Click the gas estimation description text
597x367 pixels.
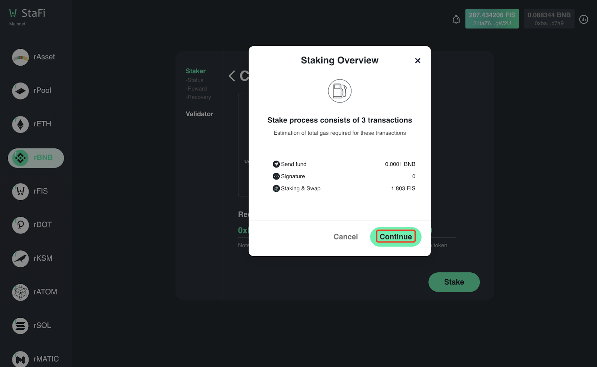(x=340, y=133)
